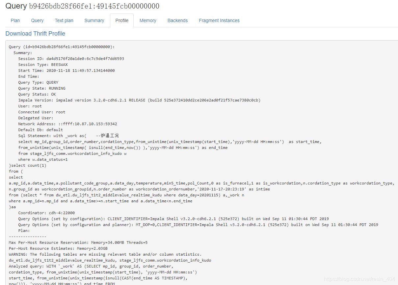This screenshot has height=285, width=398.
Task: Click the Download Thrift Profile link
Action: [x=35, y=34]
